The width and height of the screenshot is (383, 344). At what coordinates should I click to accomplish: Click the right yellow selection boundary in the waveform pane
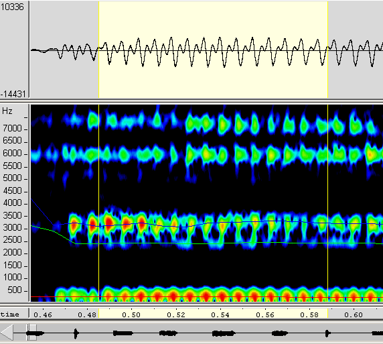pyautogui.click(x=327, y=50)
